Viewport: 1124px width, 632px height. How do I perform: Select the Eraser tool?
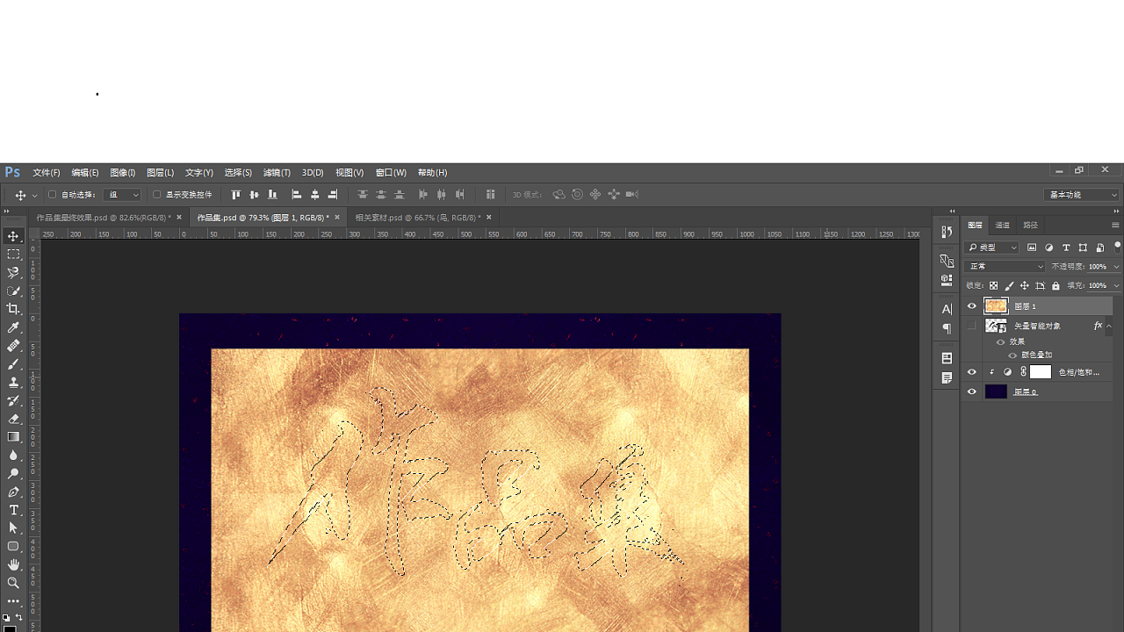(13, 419)
